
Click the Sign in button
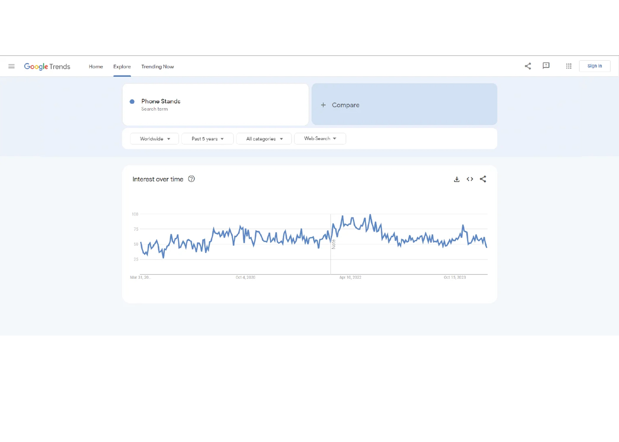coord(594,66)
